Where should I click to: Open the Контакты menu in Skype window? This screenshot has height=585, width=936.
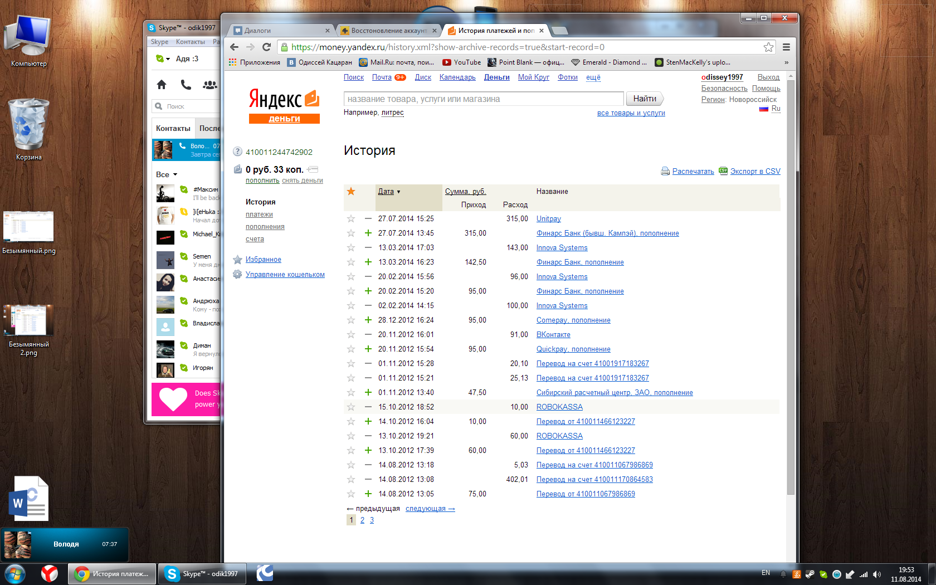click(x=191, y=42)
